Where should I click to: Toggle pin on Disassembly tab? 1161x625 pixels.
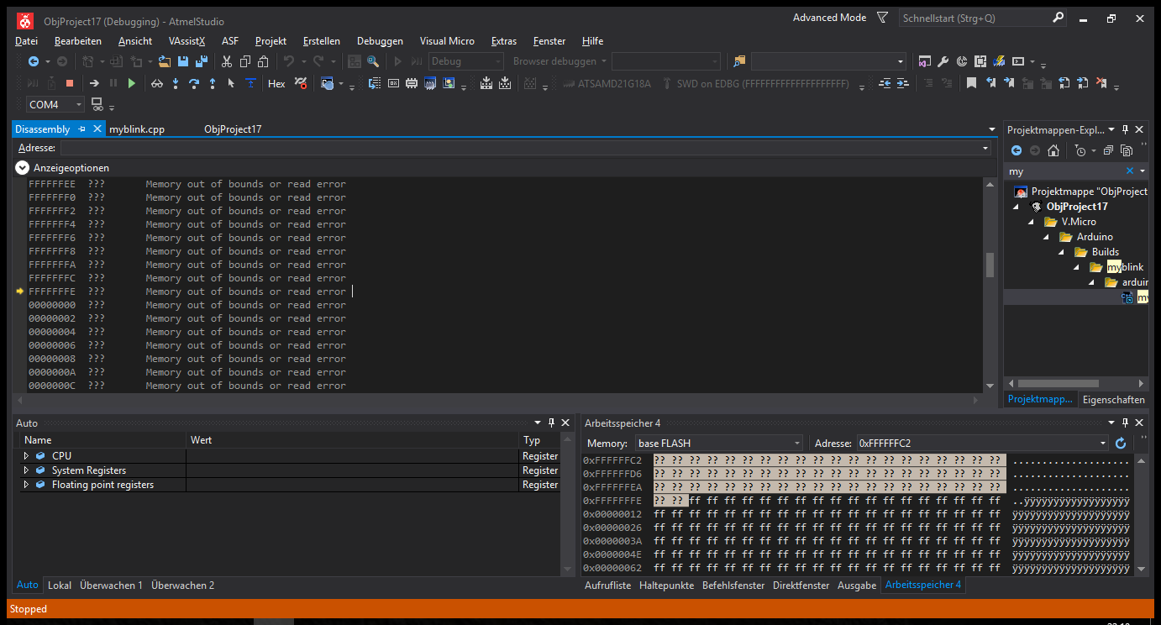coord(81,129)
